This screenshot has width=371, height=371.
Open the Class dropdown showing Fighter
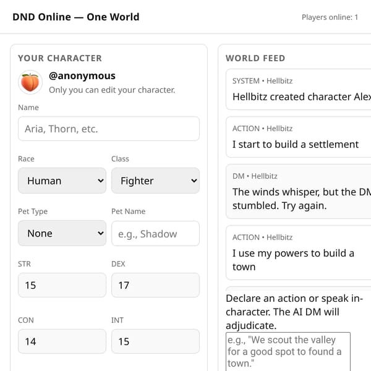coord(155,181)
